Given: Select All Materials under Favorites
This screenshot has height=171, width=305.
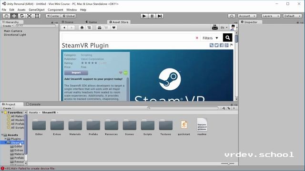Looking at the screenshot, I should coord(16,116).
